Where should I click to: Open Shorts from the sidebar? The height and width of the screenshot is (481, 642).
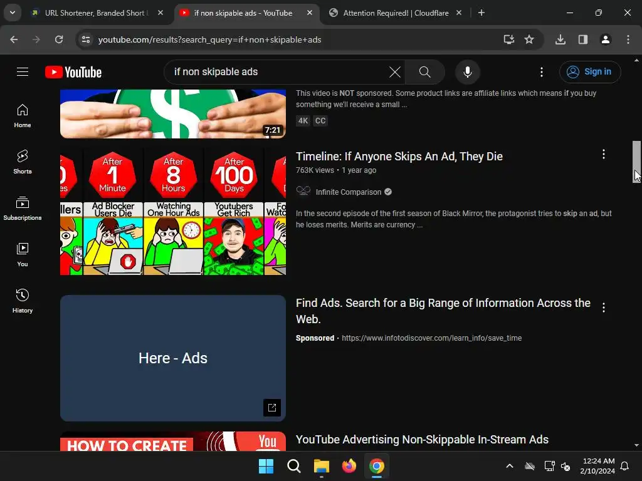[x=23, y=162]
